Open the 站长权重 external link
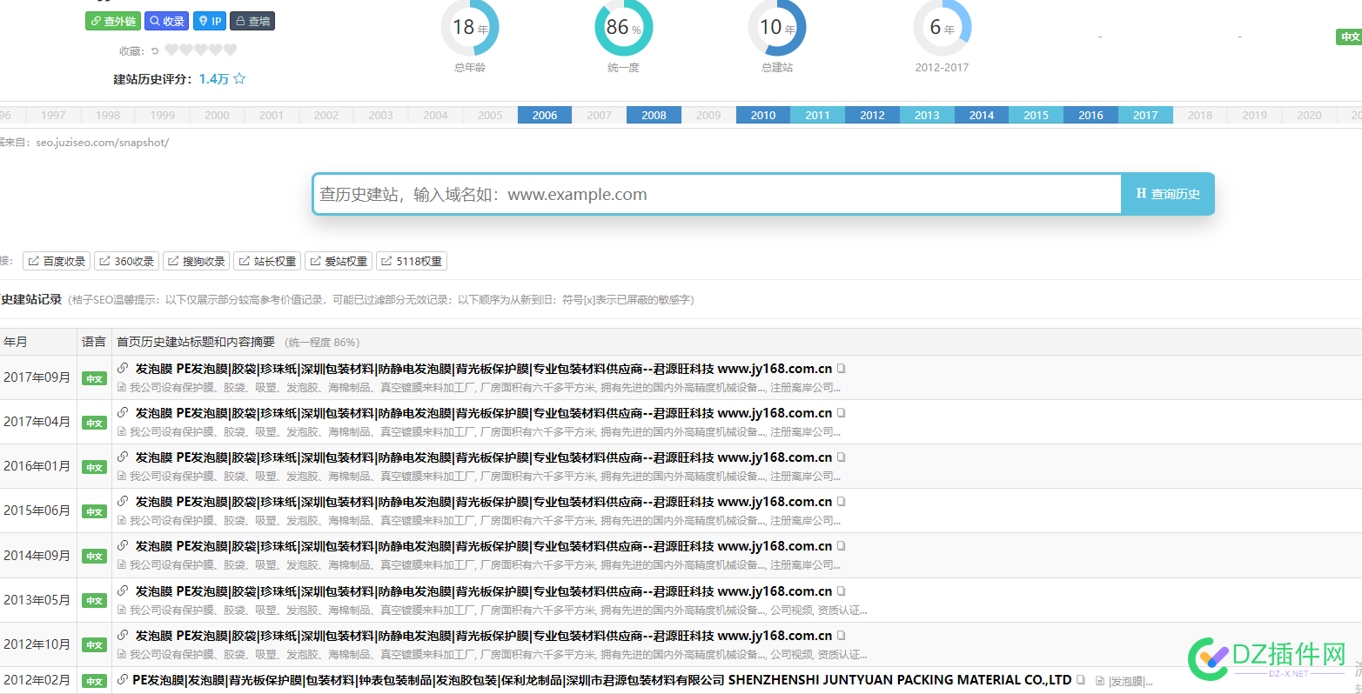 [x=267, y=261]
